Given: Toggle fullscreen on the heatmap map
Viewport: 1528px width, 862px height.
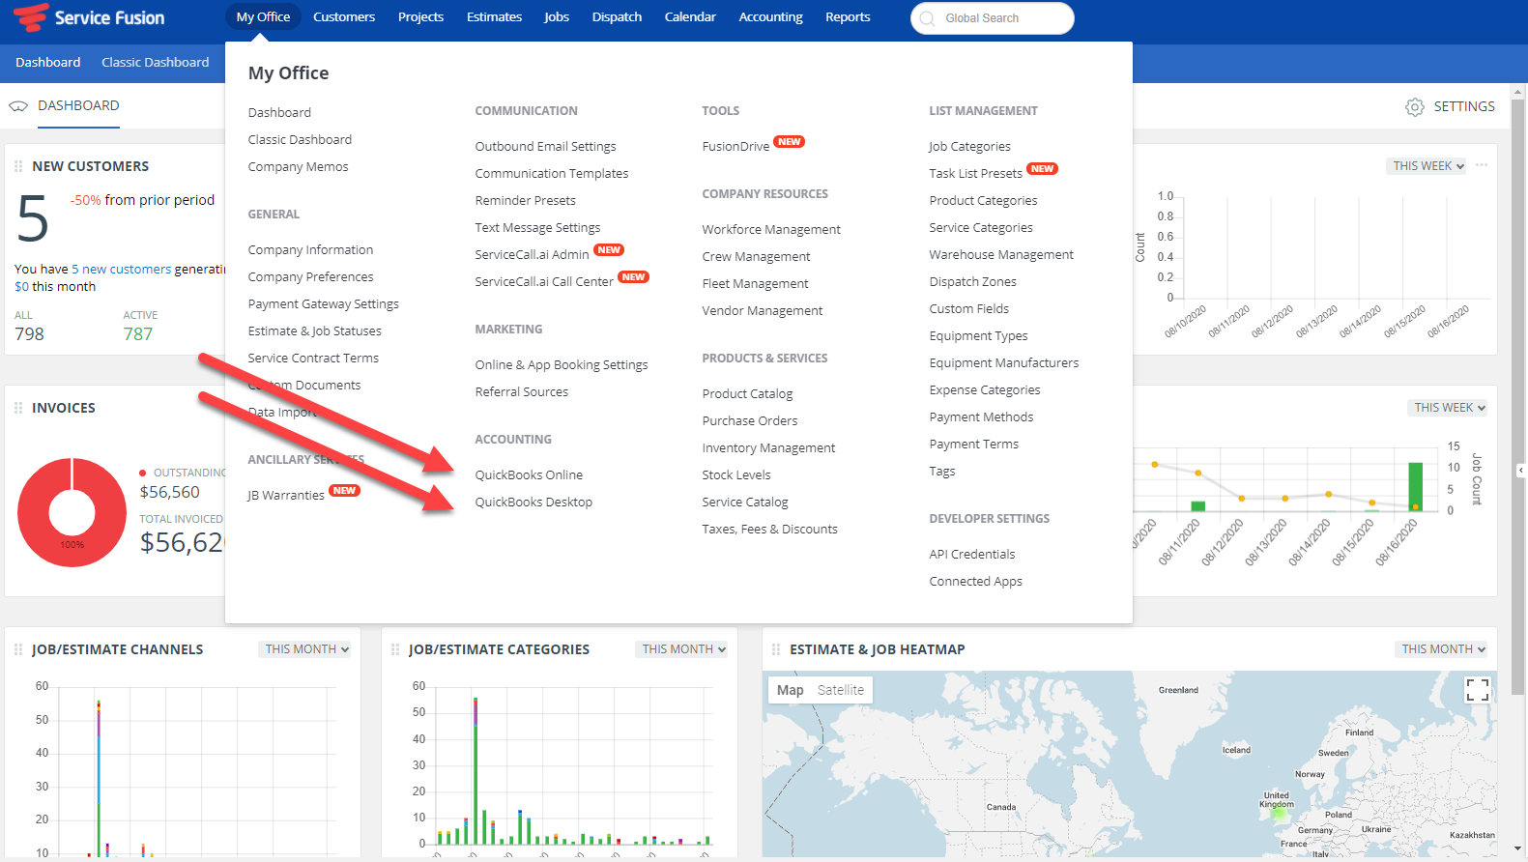Looking at the screenshot, I should click(x=1477, y=689).
